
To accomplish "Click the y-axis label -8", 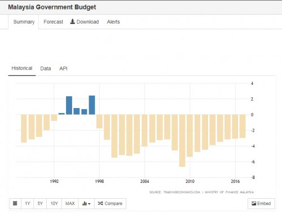I will (x=253, y=177).
